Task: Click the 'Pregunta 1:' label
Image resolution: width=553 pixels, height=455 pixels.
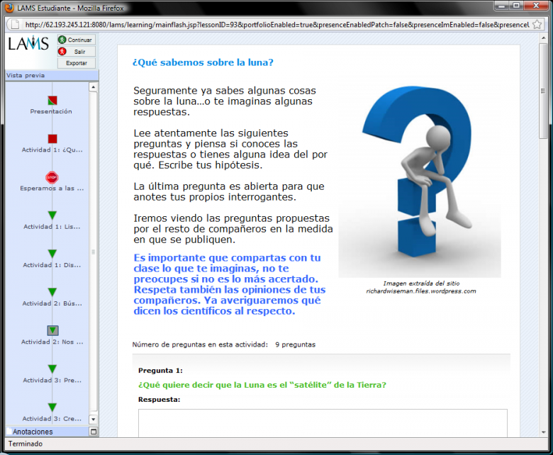Action: click(160, 371)
